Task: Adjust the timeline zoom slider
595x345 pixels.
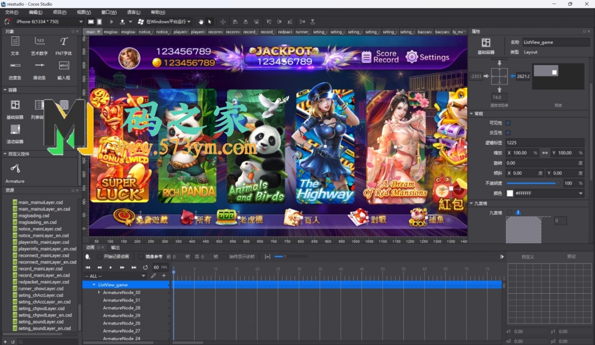Action: [x=291, y=257]
